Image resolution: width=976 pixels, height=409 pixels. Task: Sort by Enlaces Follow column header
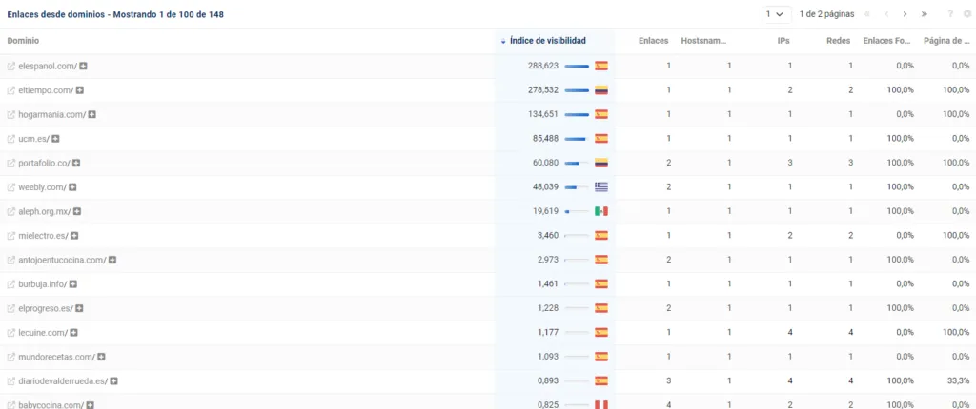(x=888, y=41)
